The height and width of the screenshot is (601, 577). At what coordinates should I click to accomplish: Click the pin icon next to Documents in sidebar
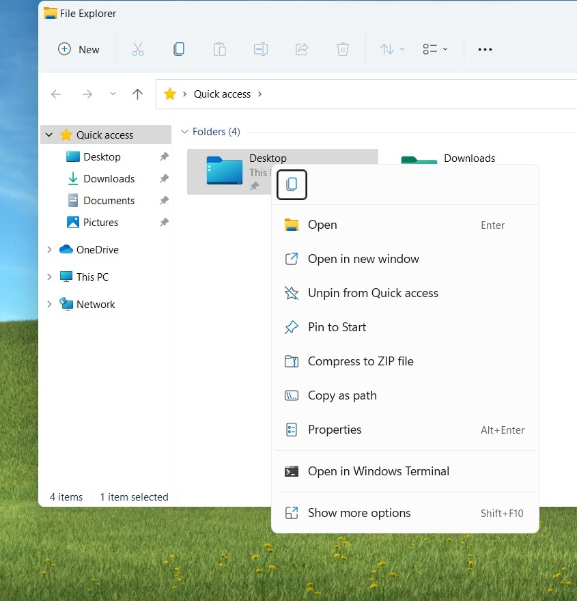click(165, 201)
